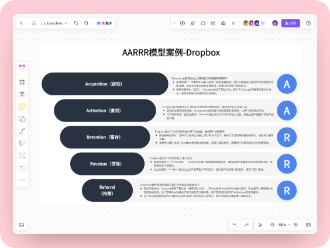The image size is (330, 248).
Task: Zoom in with the plus magnifier
Action: (296, 225)
